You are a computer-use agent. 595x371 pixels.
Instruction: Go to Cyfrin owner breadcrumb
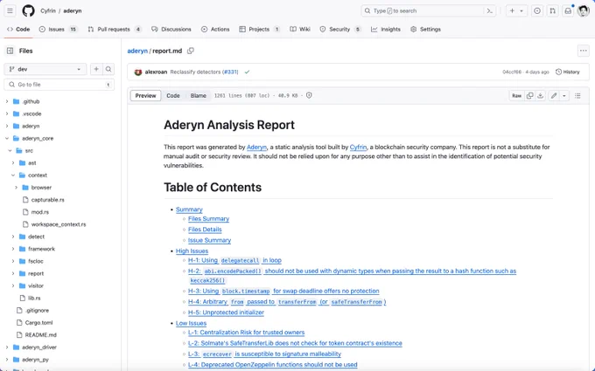(x=48, y=11)
